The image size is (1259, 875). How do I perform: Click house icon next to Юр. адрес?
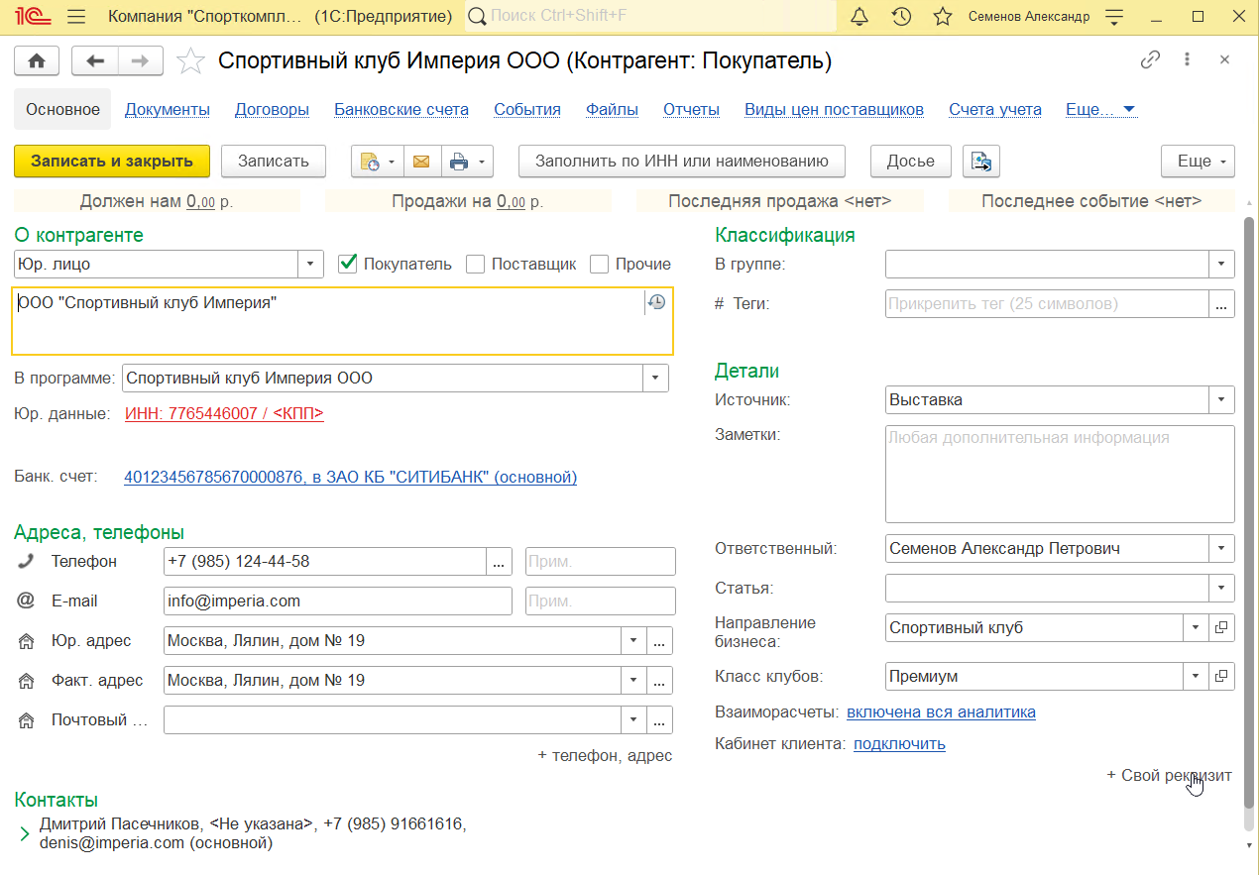[26, 641]
